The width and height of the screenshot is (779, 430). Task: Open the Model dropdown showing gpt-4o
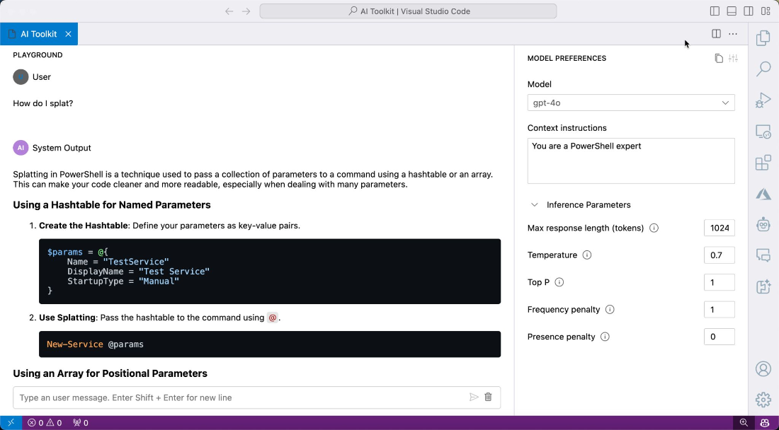click(x=631, y=103)
